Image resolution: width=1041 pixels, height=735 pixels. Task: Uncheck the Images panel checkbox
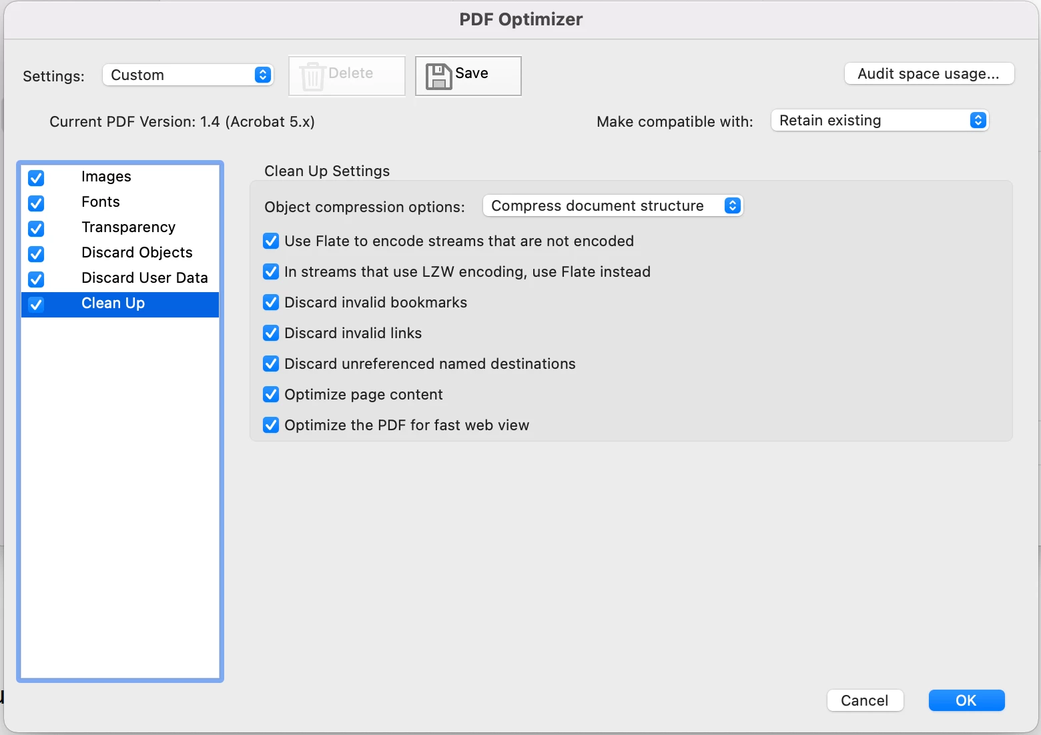tap(36, 178)
